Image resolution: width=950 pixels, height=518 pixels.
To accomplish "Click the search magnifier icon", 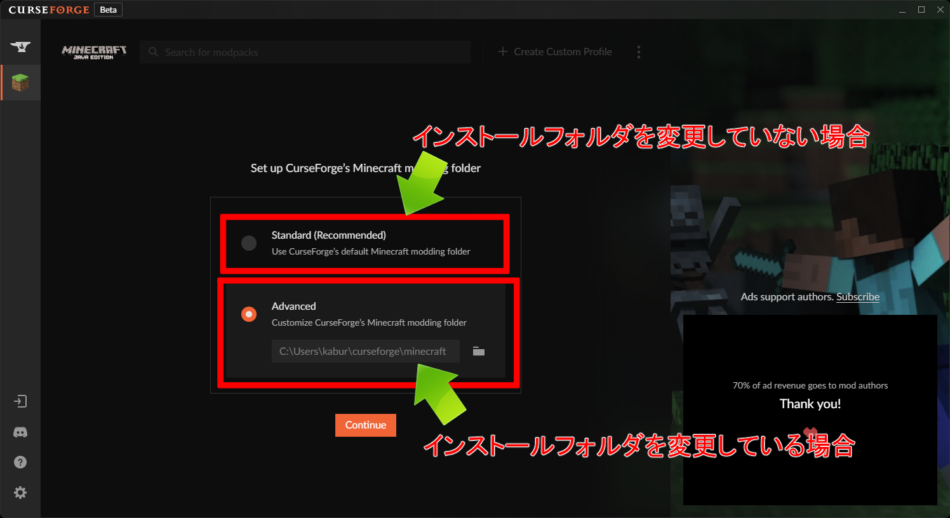I will click(153, 52).
